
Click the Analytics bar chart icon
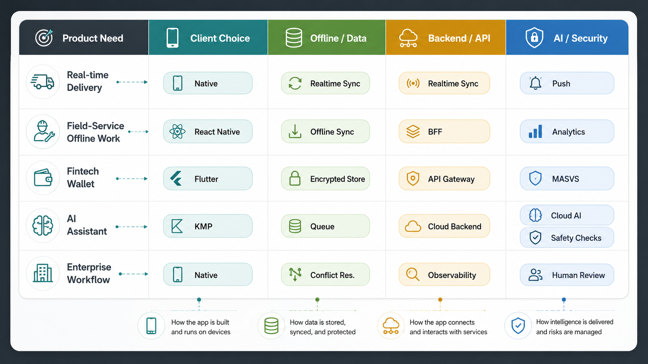click(536, 132)
